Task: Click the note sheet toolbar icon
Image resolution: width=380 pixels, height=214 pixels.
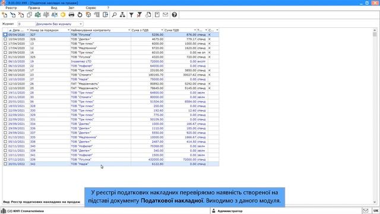Action: coord(157,15)
